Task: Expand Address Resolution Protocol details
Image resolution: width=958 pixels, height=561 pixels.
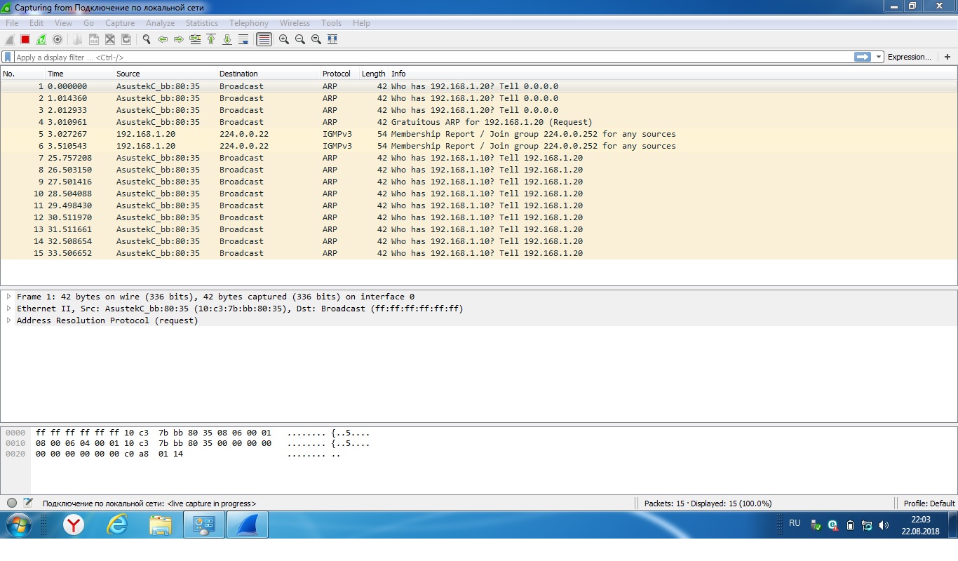Action: coord(8,320)
